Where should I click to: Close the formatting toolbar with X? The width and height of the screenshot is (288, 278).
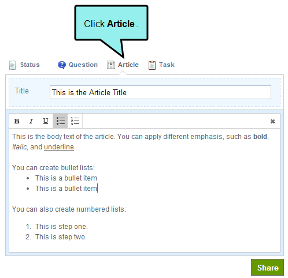click(x=272, y=121)
